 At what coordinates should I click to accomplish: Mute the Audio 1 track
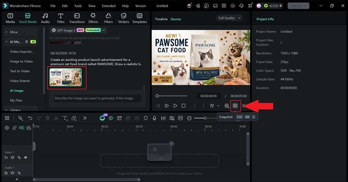coord(13,173)
